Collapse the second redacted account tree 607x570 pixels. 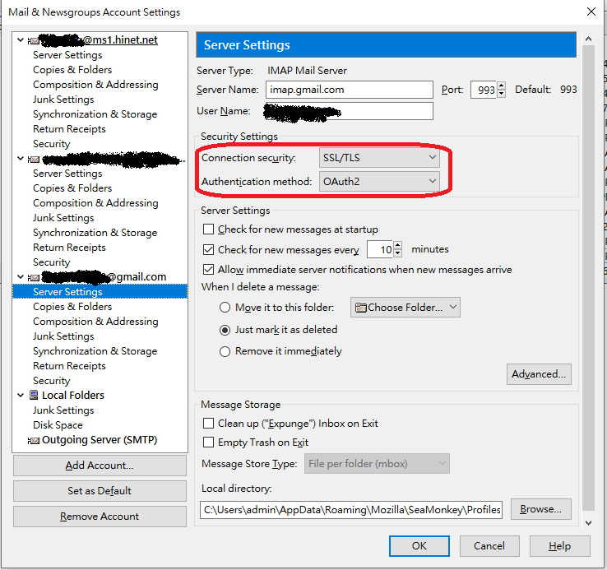[x=21, y=159]
